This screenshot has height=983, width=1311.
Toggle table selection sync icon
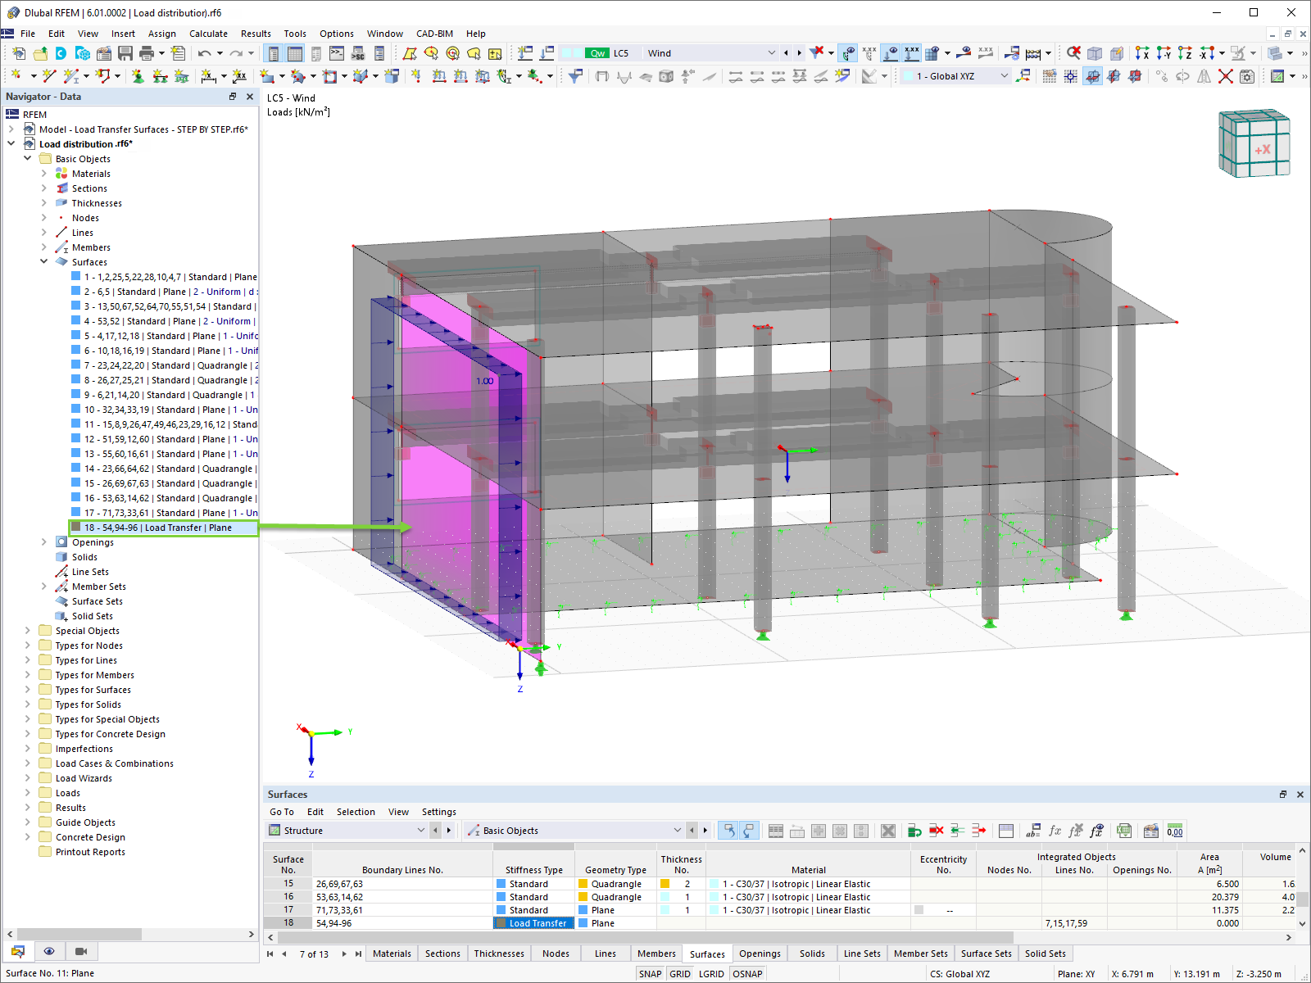coord(728,831)
